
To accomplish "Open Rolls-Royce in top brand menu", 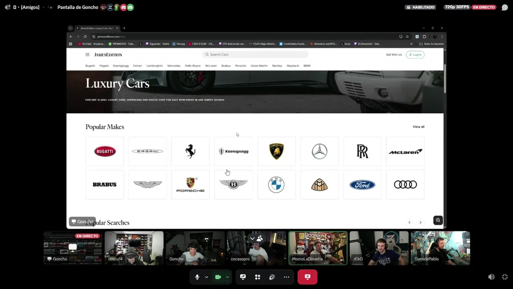I will point(193,66).
